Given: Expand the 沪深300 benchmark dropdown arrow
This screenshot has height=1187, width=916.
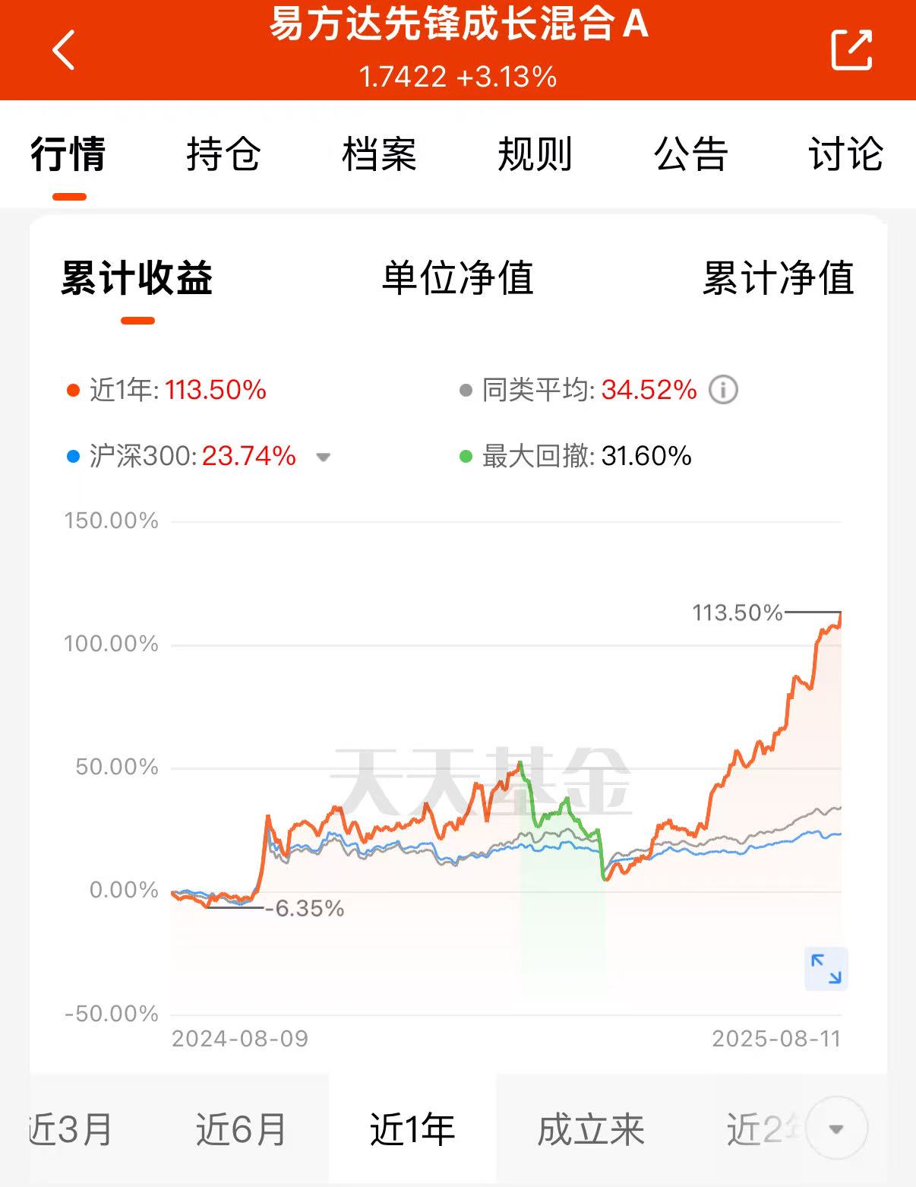Looking at the screenshot, I should [323, 457].
